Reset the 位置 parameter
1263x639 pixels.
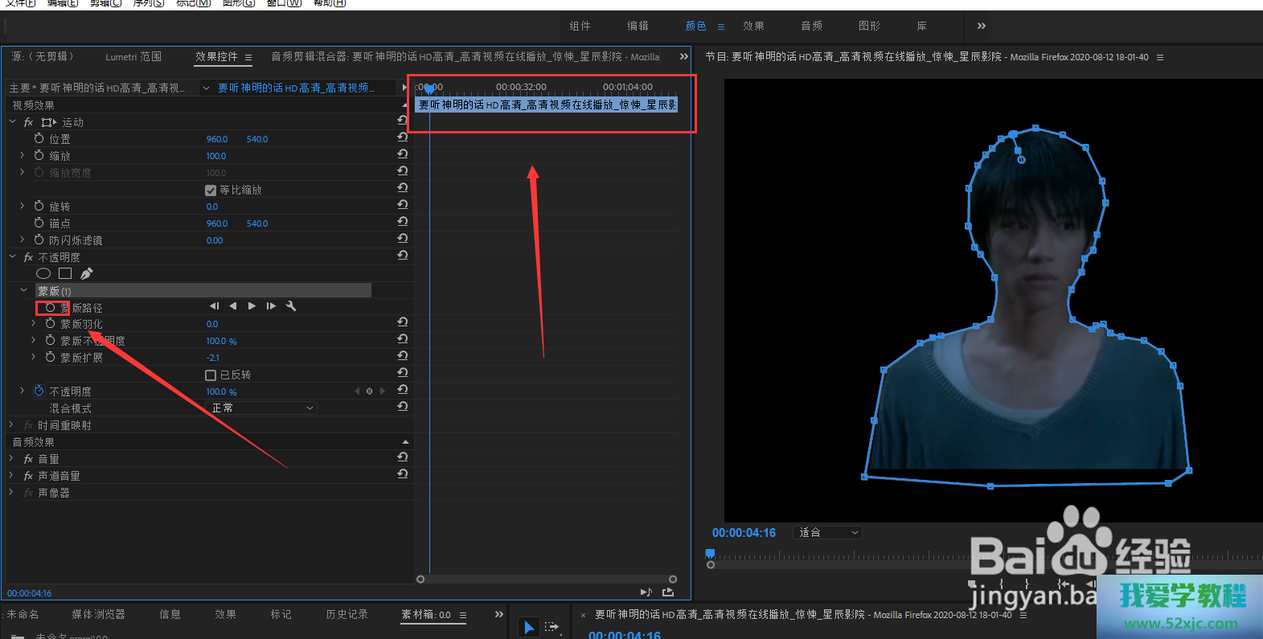tap(402, 137)
